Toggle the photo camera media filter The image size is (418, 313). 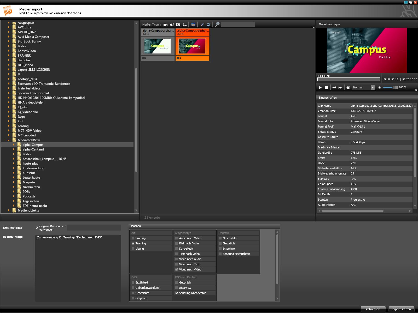click(x=178, y=25)
